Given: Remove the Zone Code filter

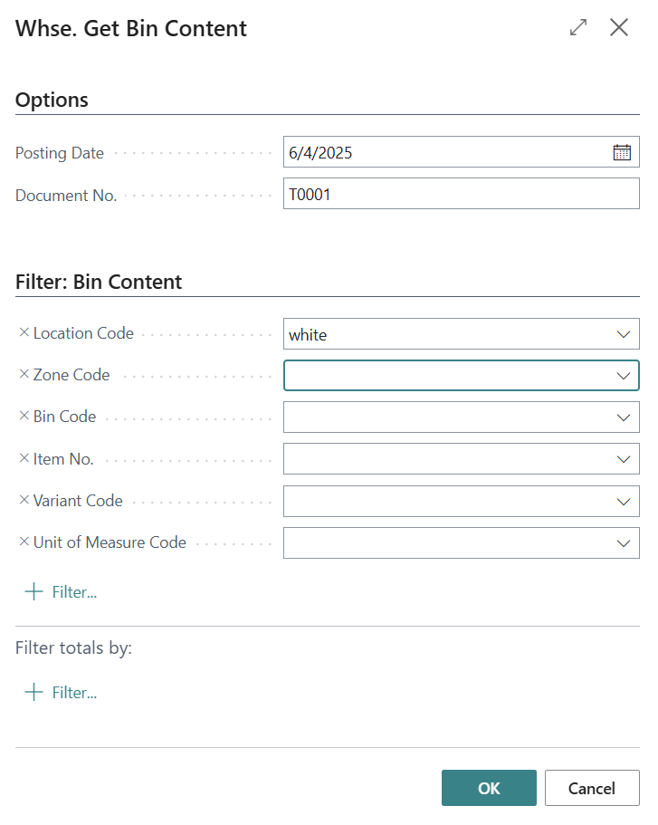Looking at the screenshot, I should [x=24, y=375].
